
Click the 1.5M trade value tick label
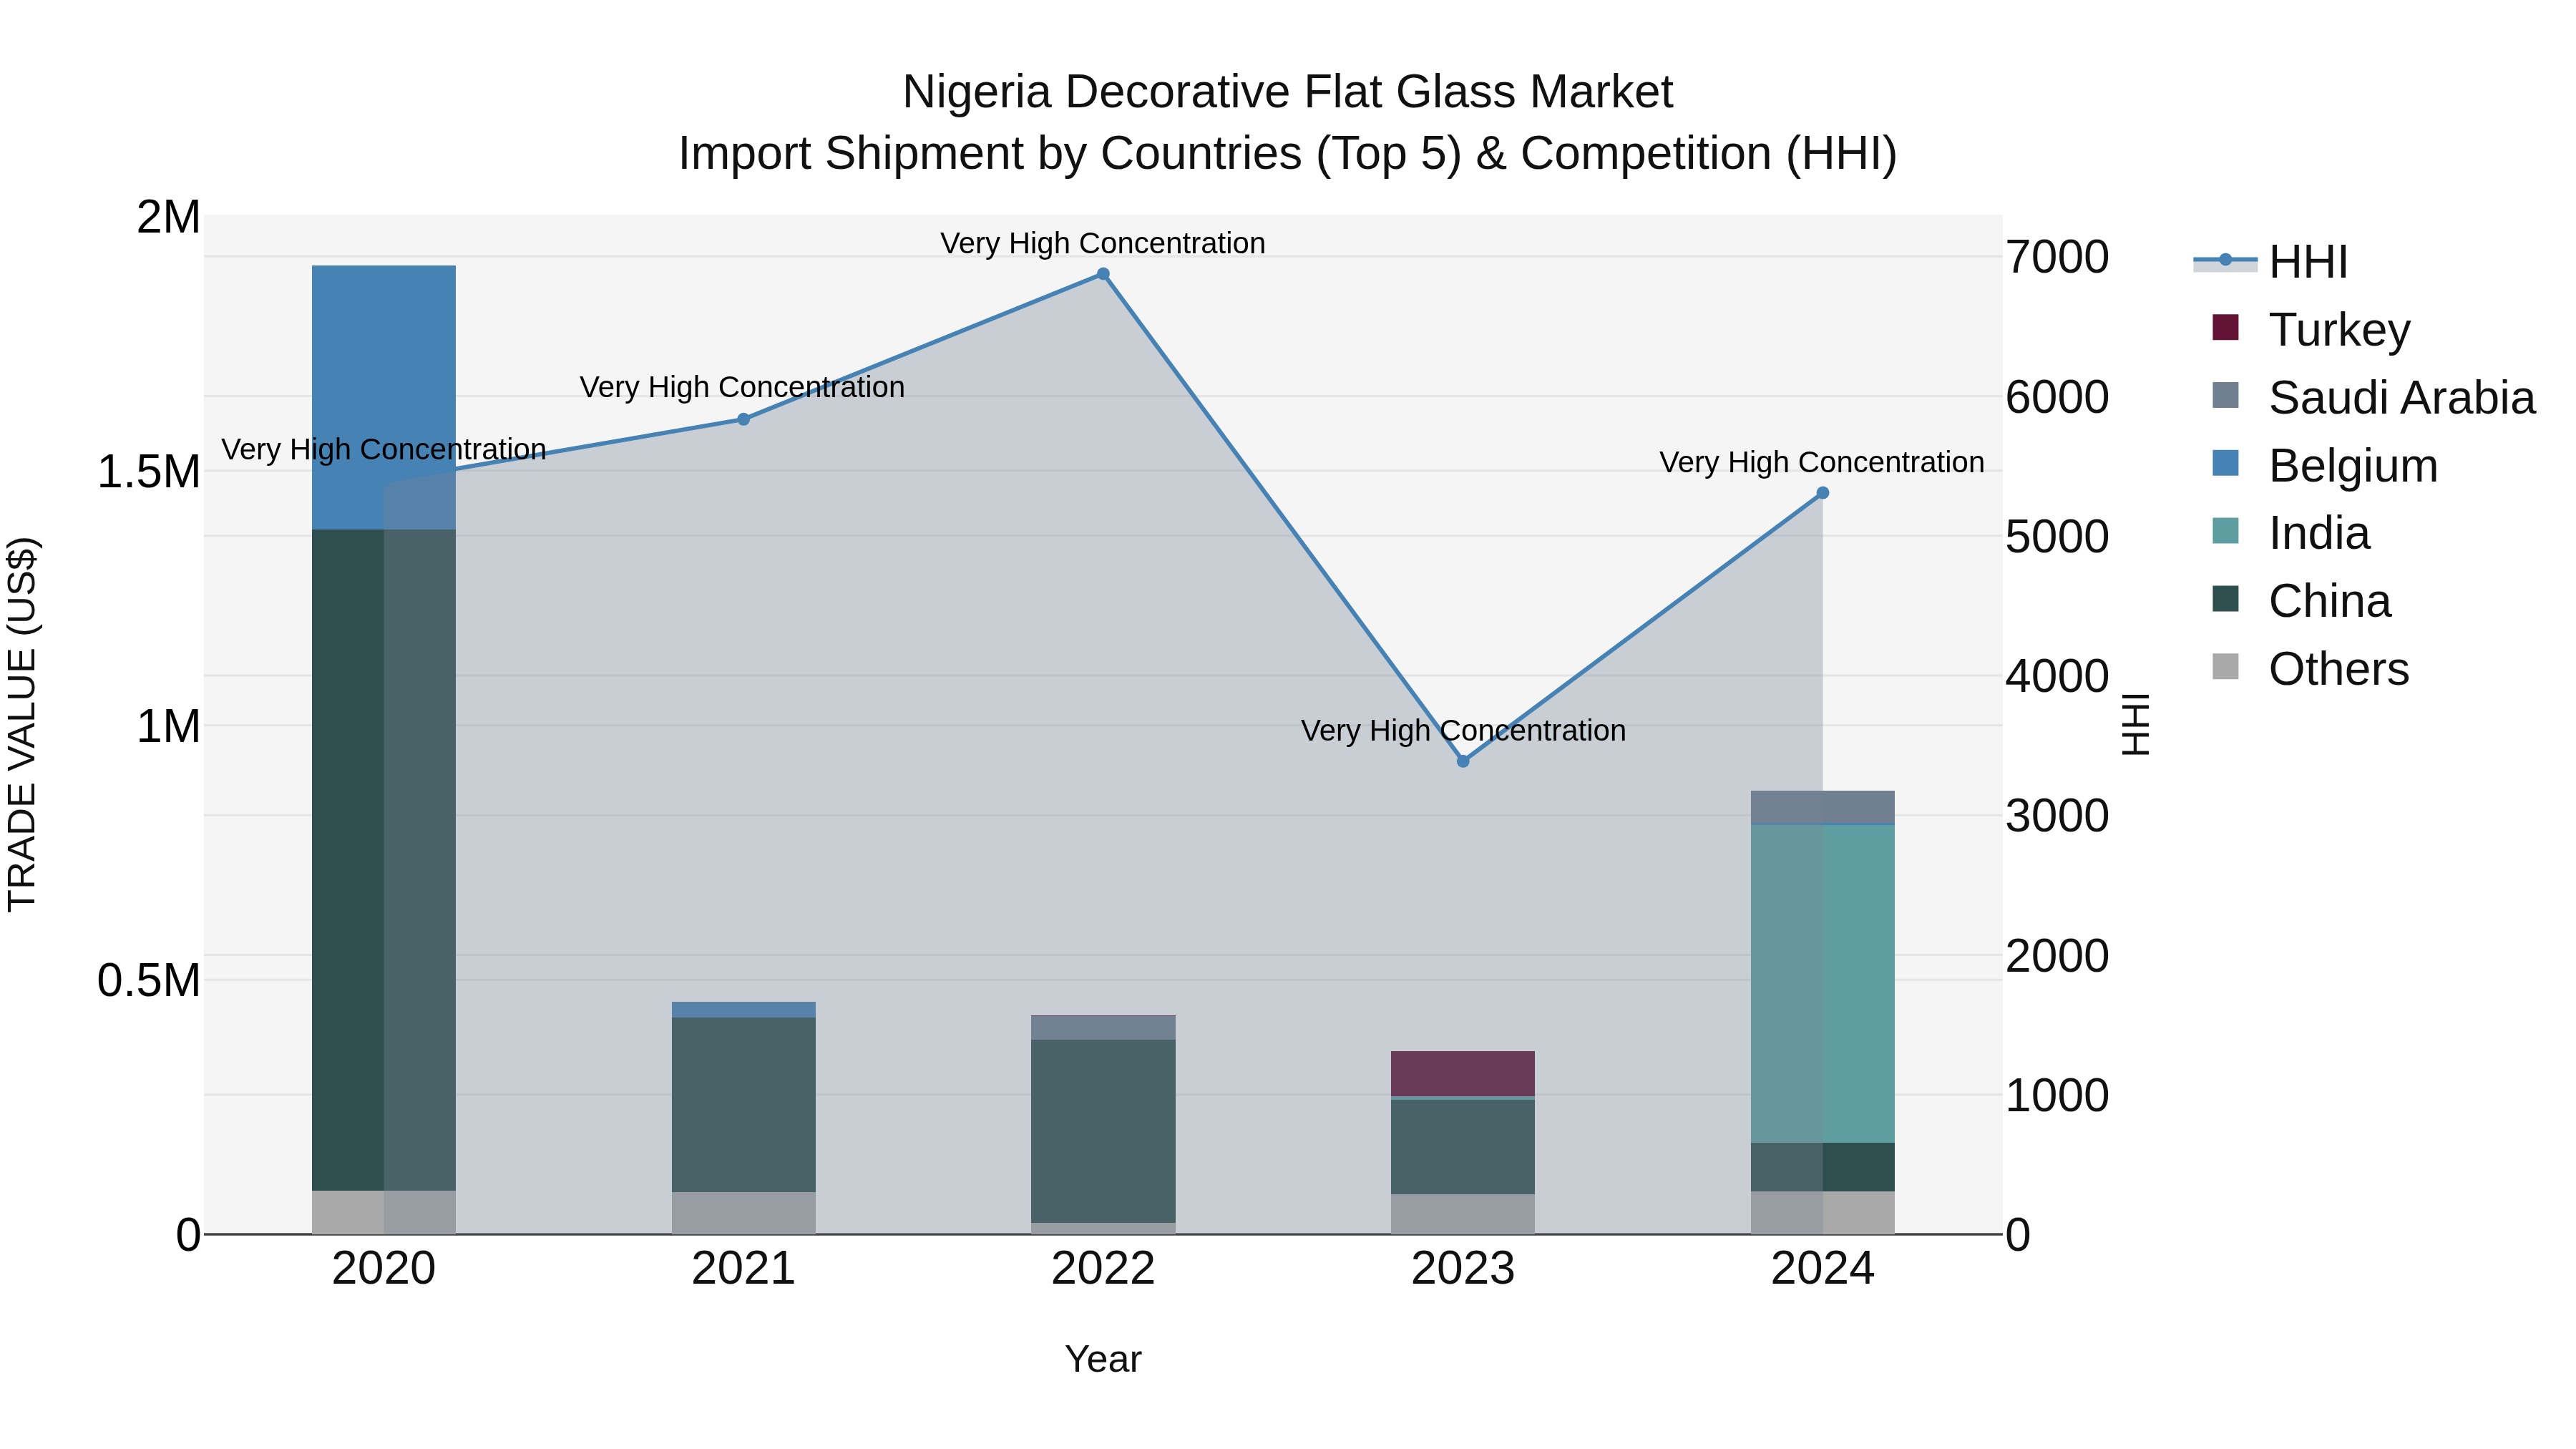[x=149, y=471]
